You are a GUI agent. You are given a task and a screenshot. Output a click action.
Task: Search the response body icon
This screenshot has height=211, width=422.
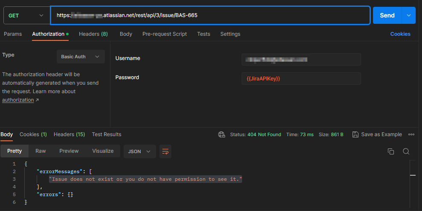pos(406,151)
